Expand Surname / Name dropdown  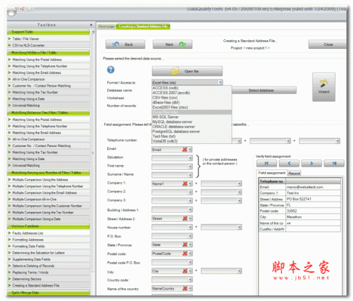pos(190,175)
